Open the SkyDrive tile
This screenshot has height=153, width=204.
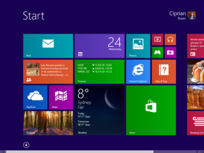(35, 97)
